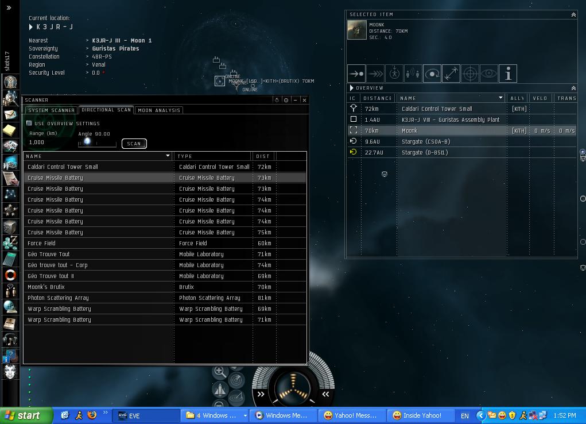
Task: Open the star map constellation icon
Action: 10,194
